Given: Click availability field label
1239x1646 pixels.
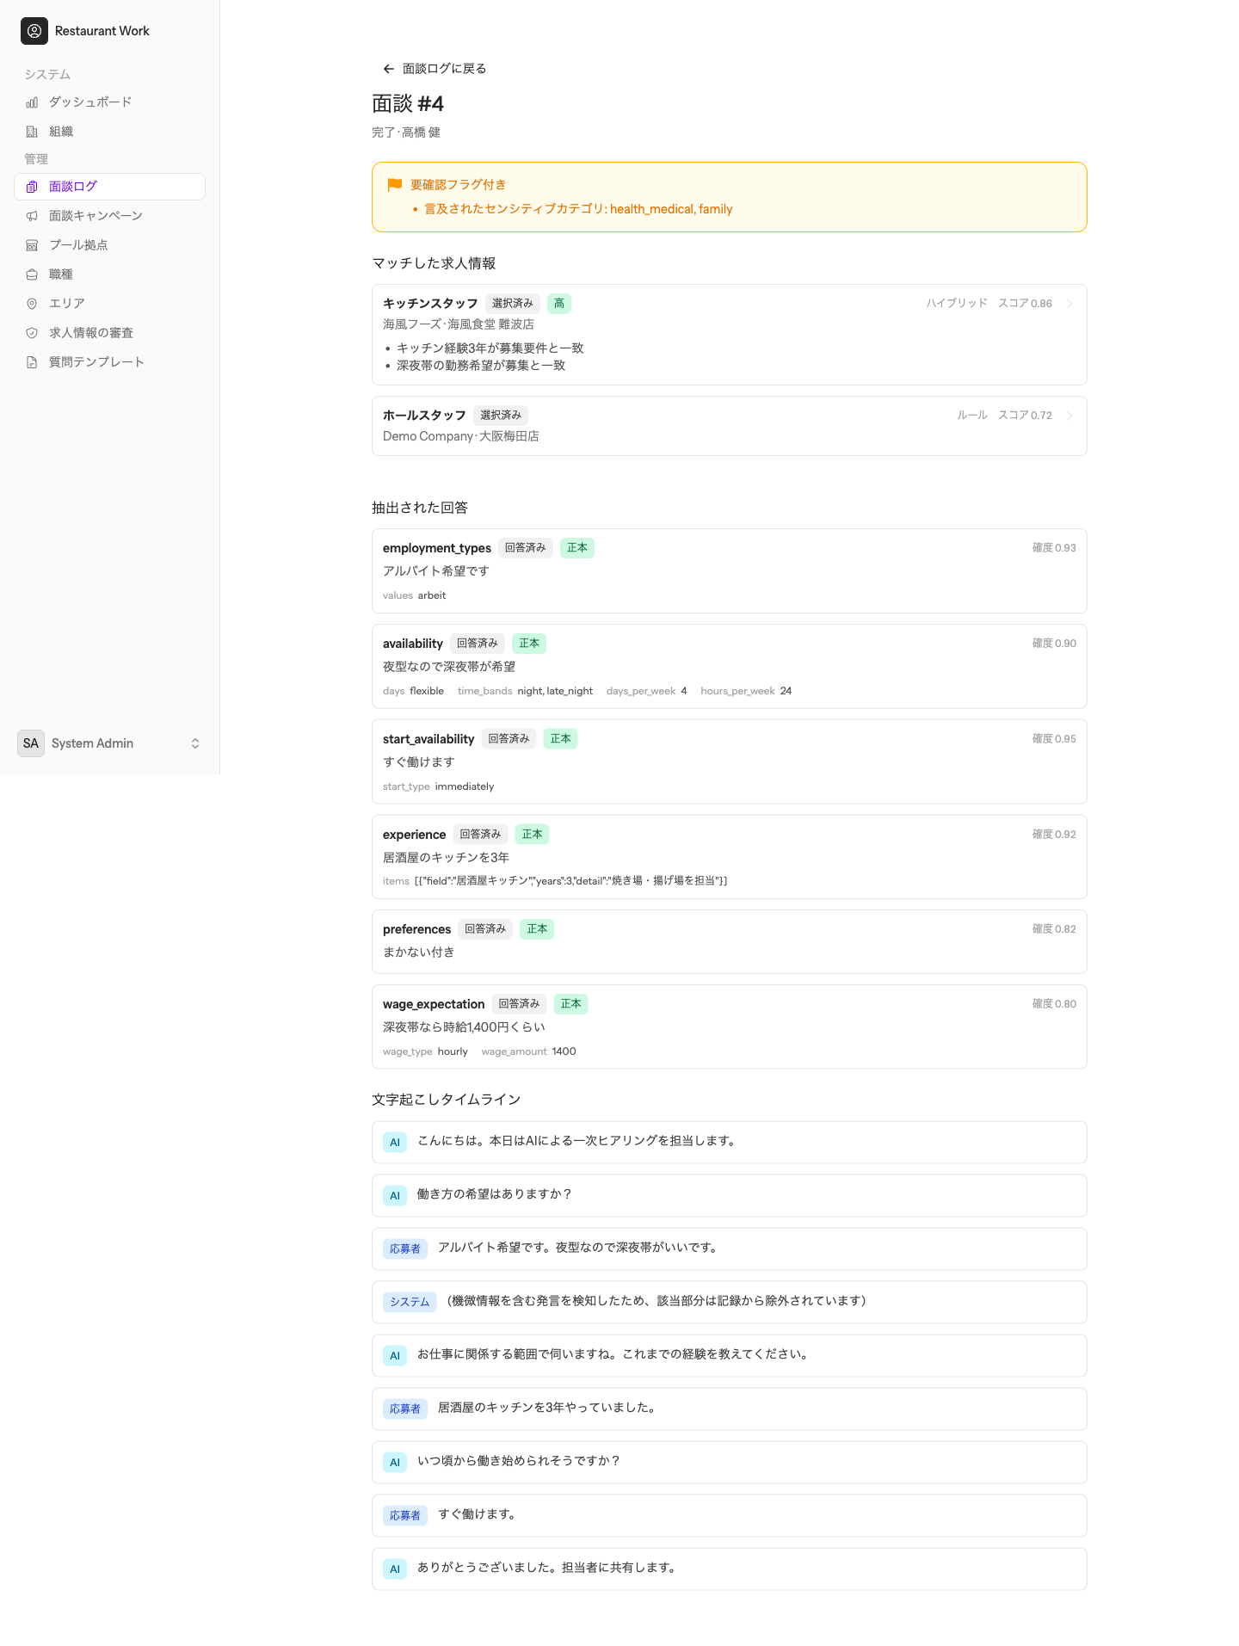Looking at the screenshot, I should tap(413, 644).
